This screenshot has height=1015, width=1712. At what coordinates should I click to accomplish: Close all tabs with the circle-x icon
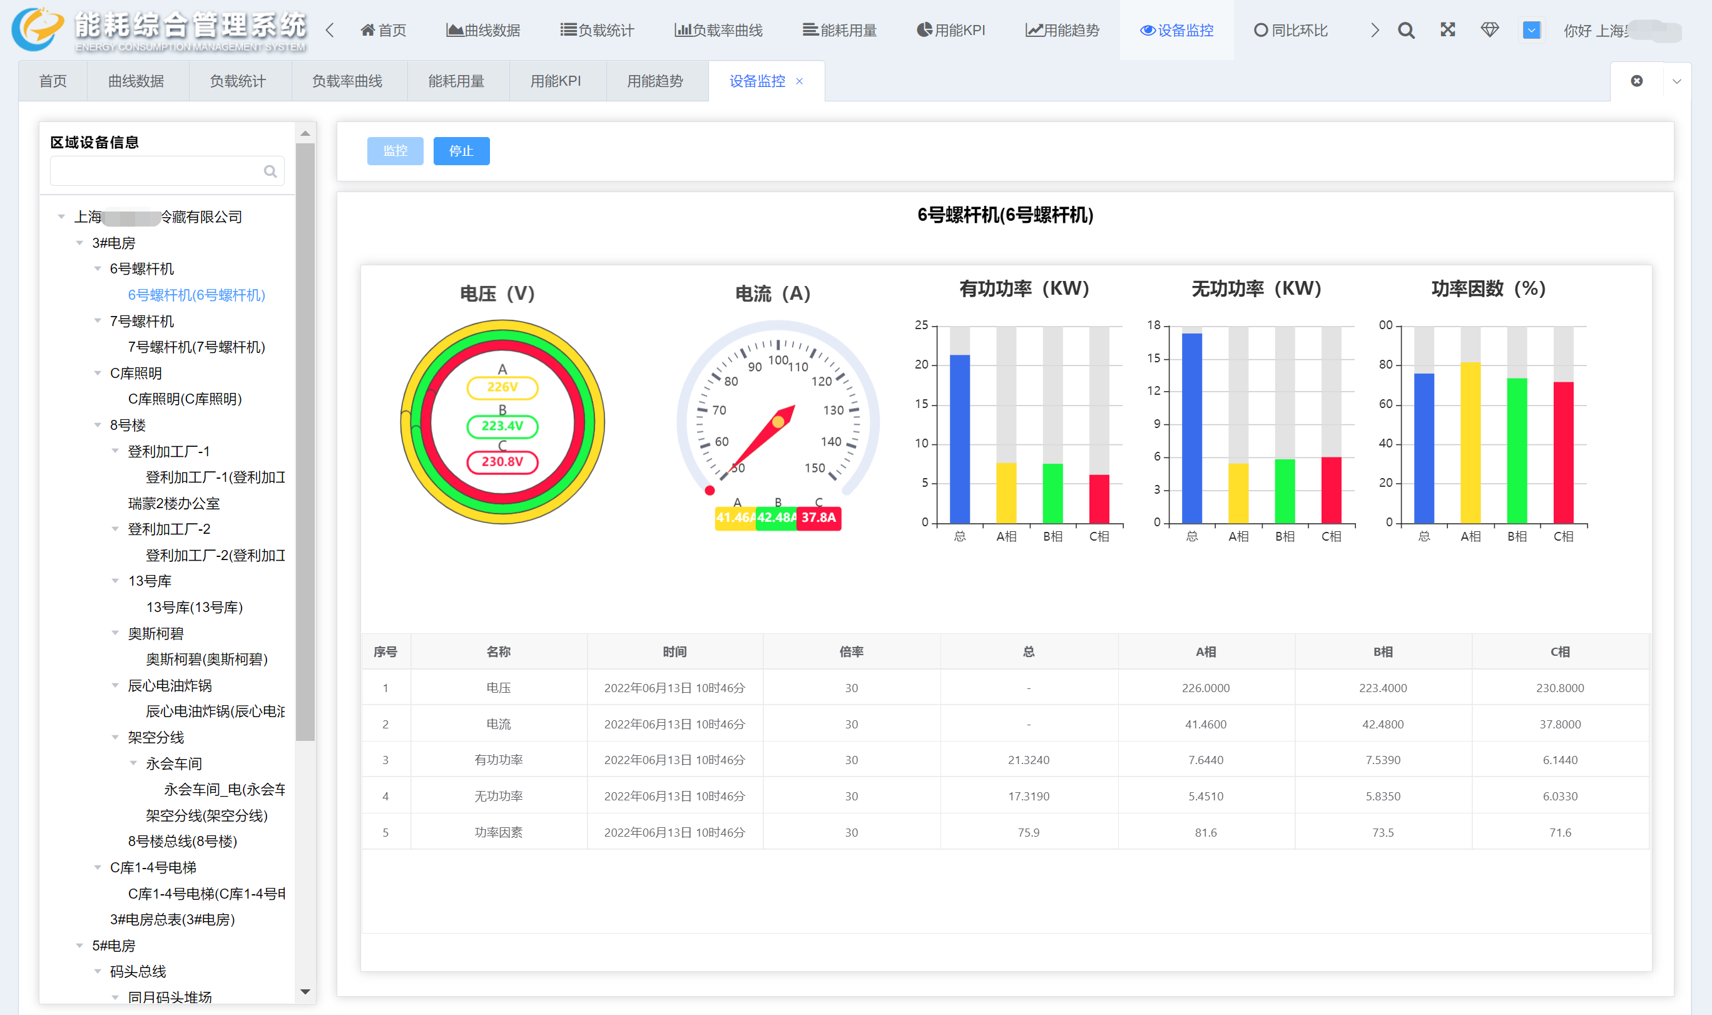point(1637,81)
